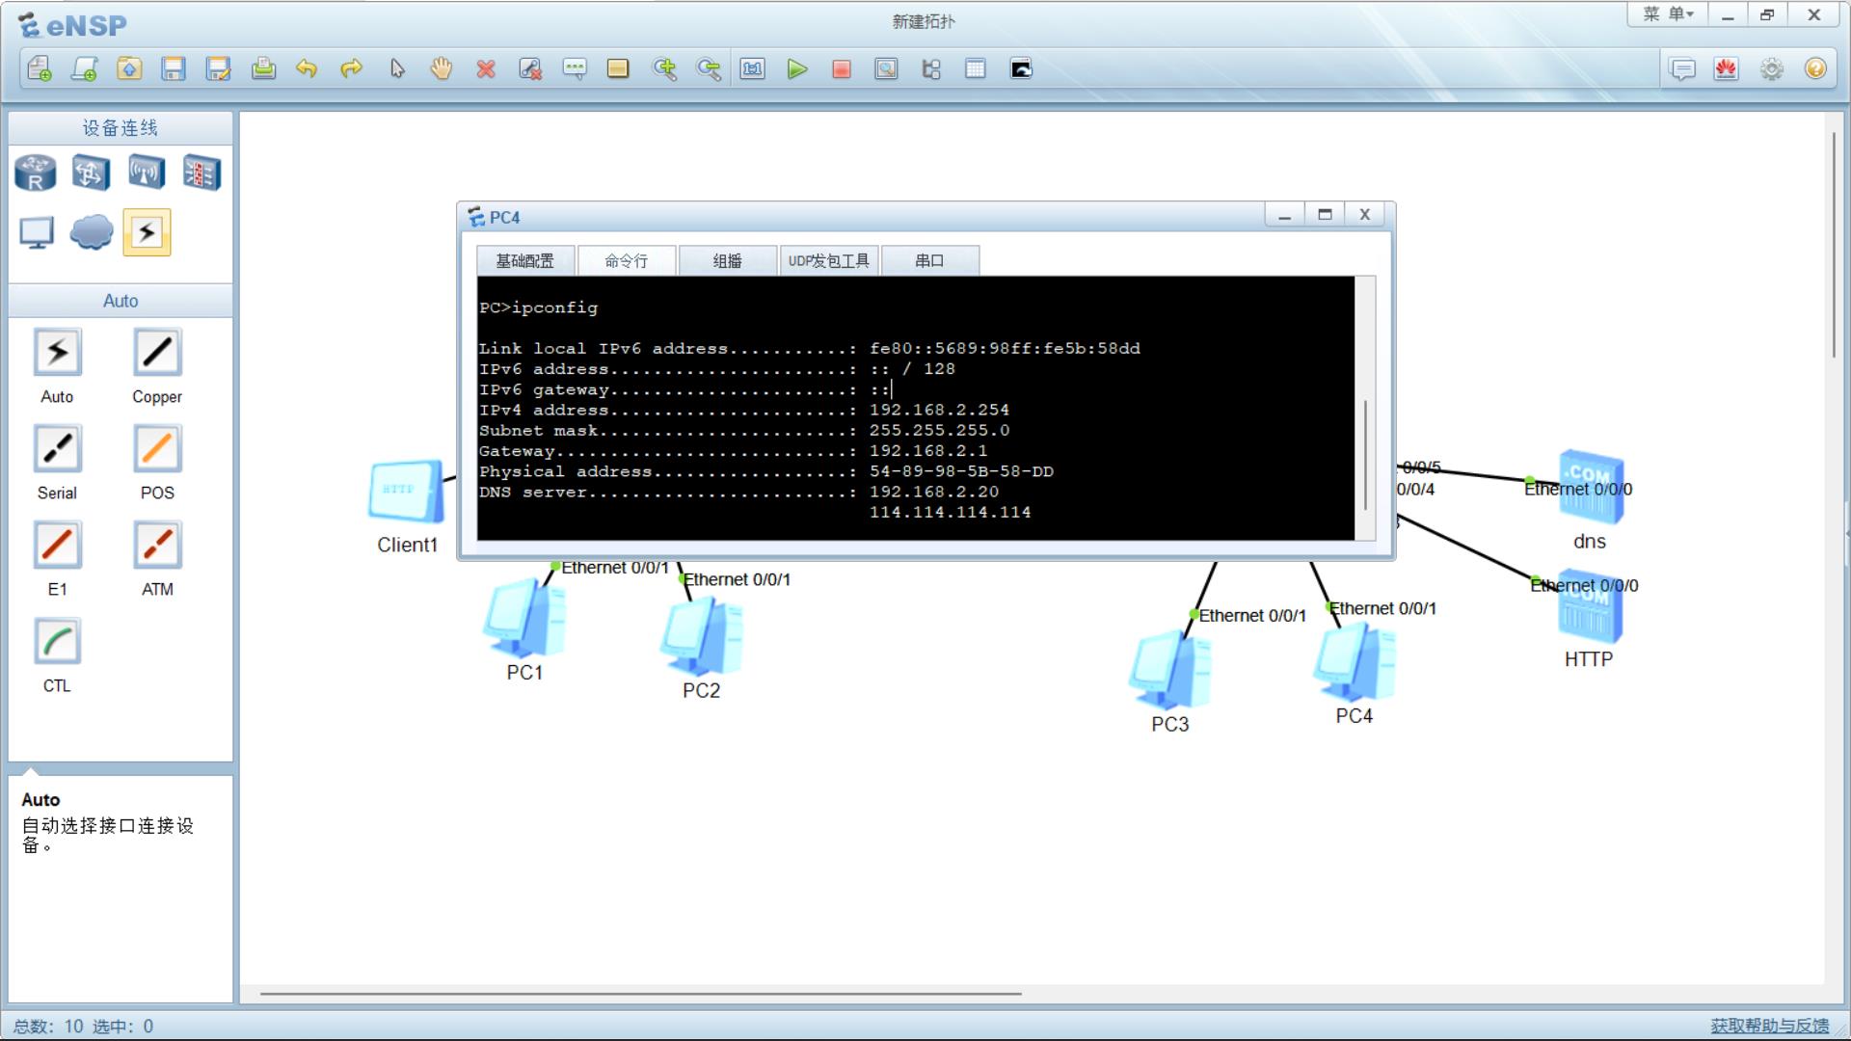Viewport: 1851px width, 1041px height.
Task: Choose the ATM cable type
Action: pyautogui.click(x=157, y=546)
